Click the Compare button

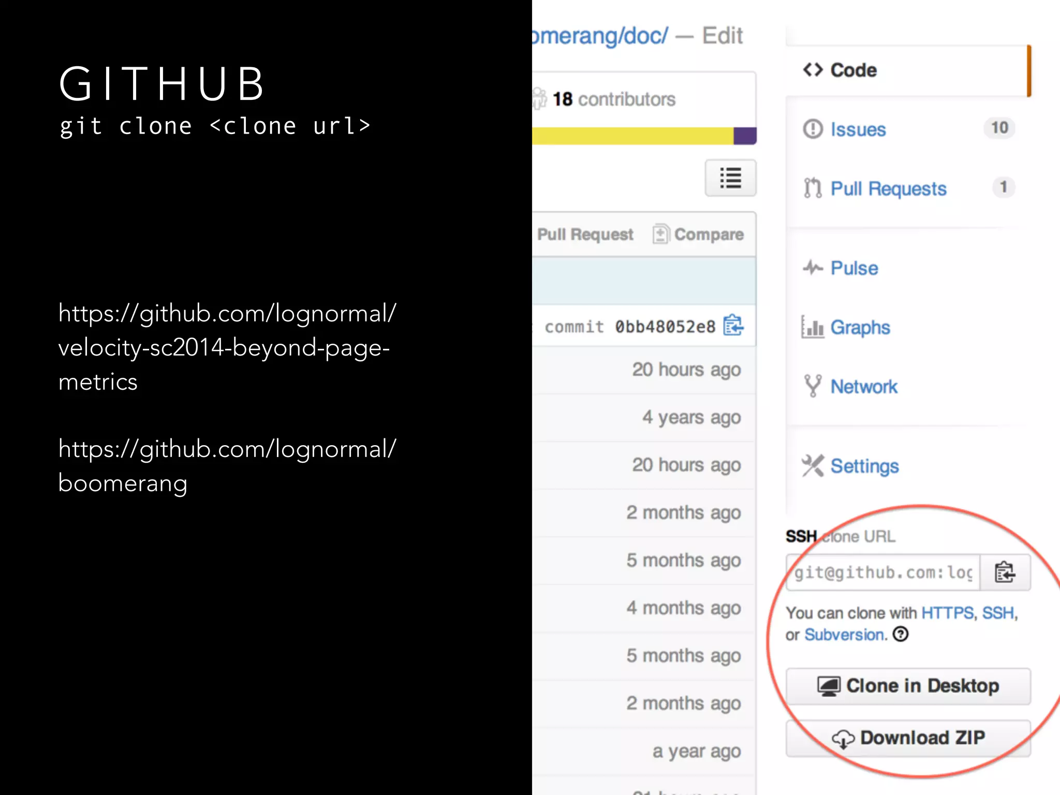click(x=698, y=234)
